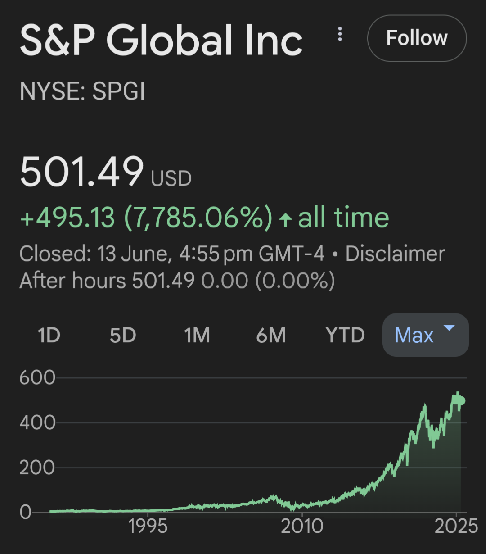Click the current price dot on chart
Viewport: 486px width, 554px height.
click(460, 401)
